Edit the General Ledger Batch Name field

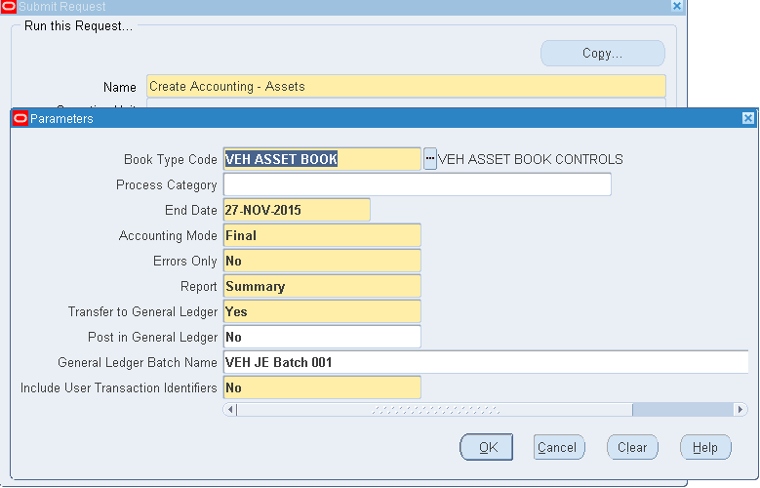pos(488,362)
